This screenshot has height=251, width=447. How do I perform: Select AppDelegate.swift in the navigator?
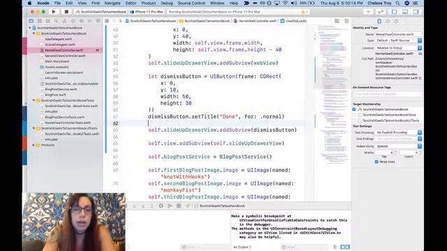point(59,39)
